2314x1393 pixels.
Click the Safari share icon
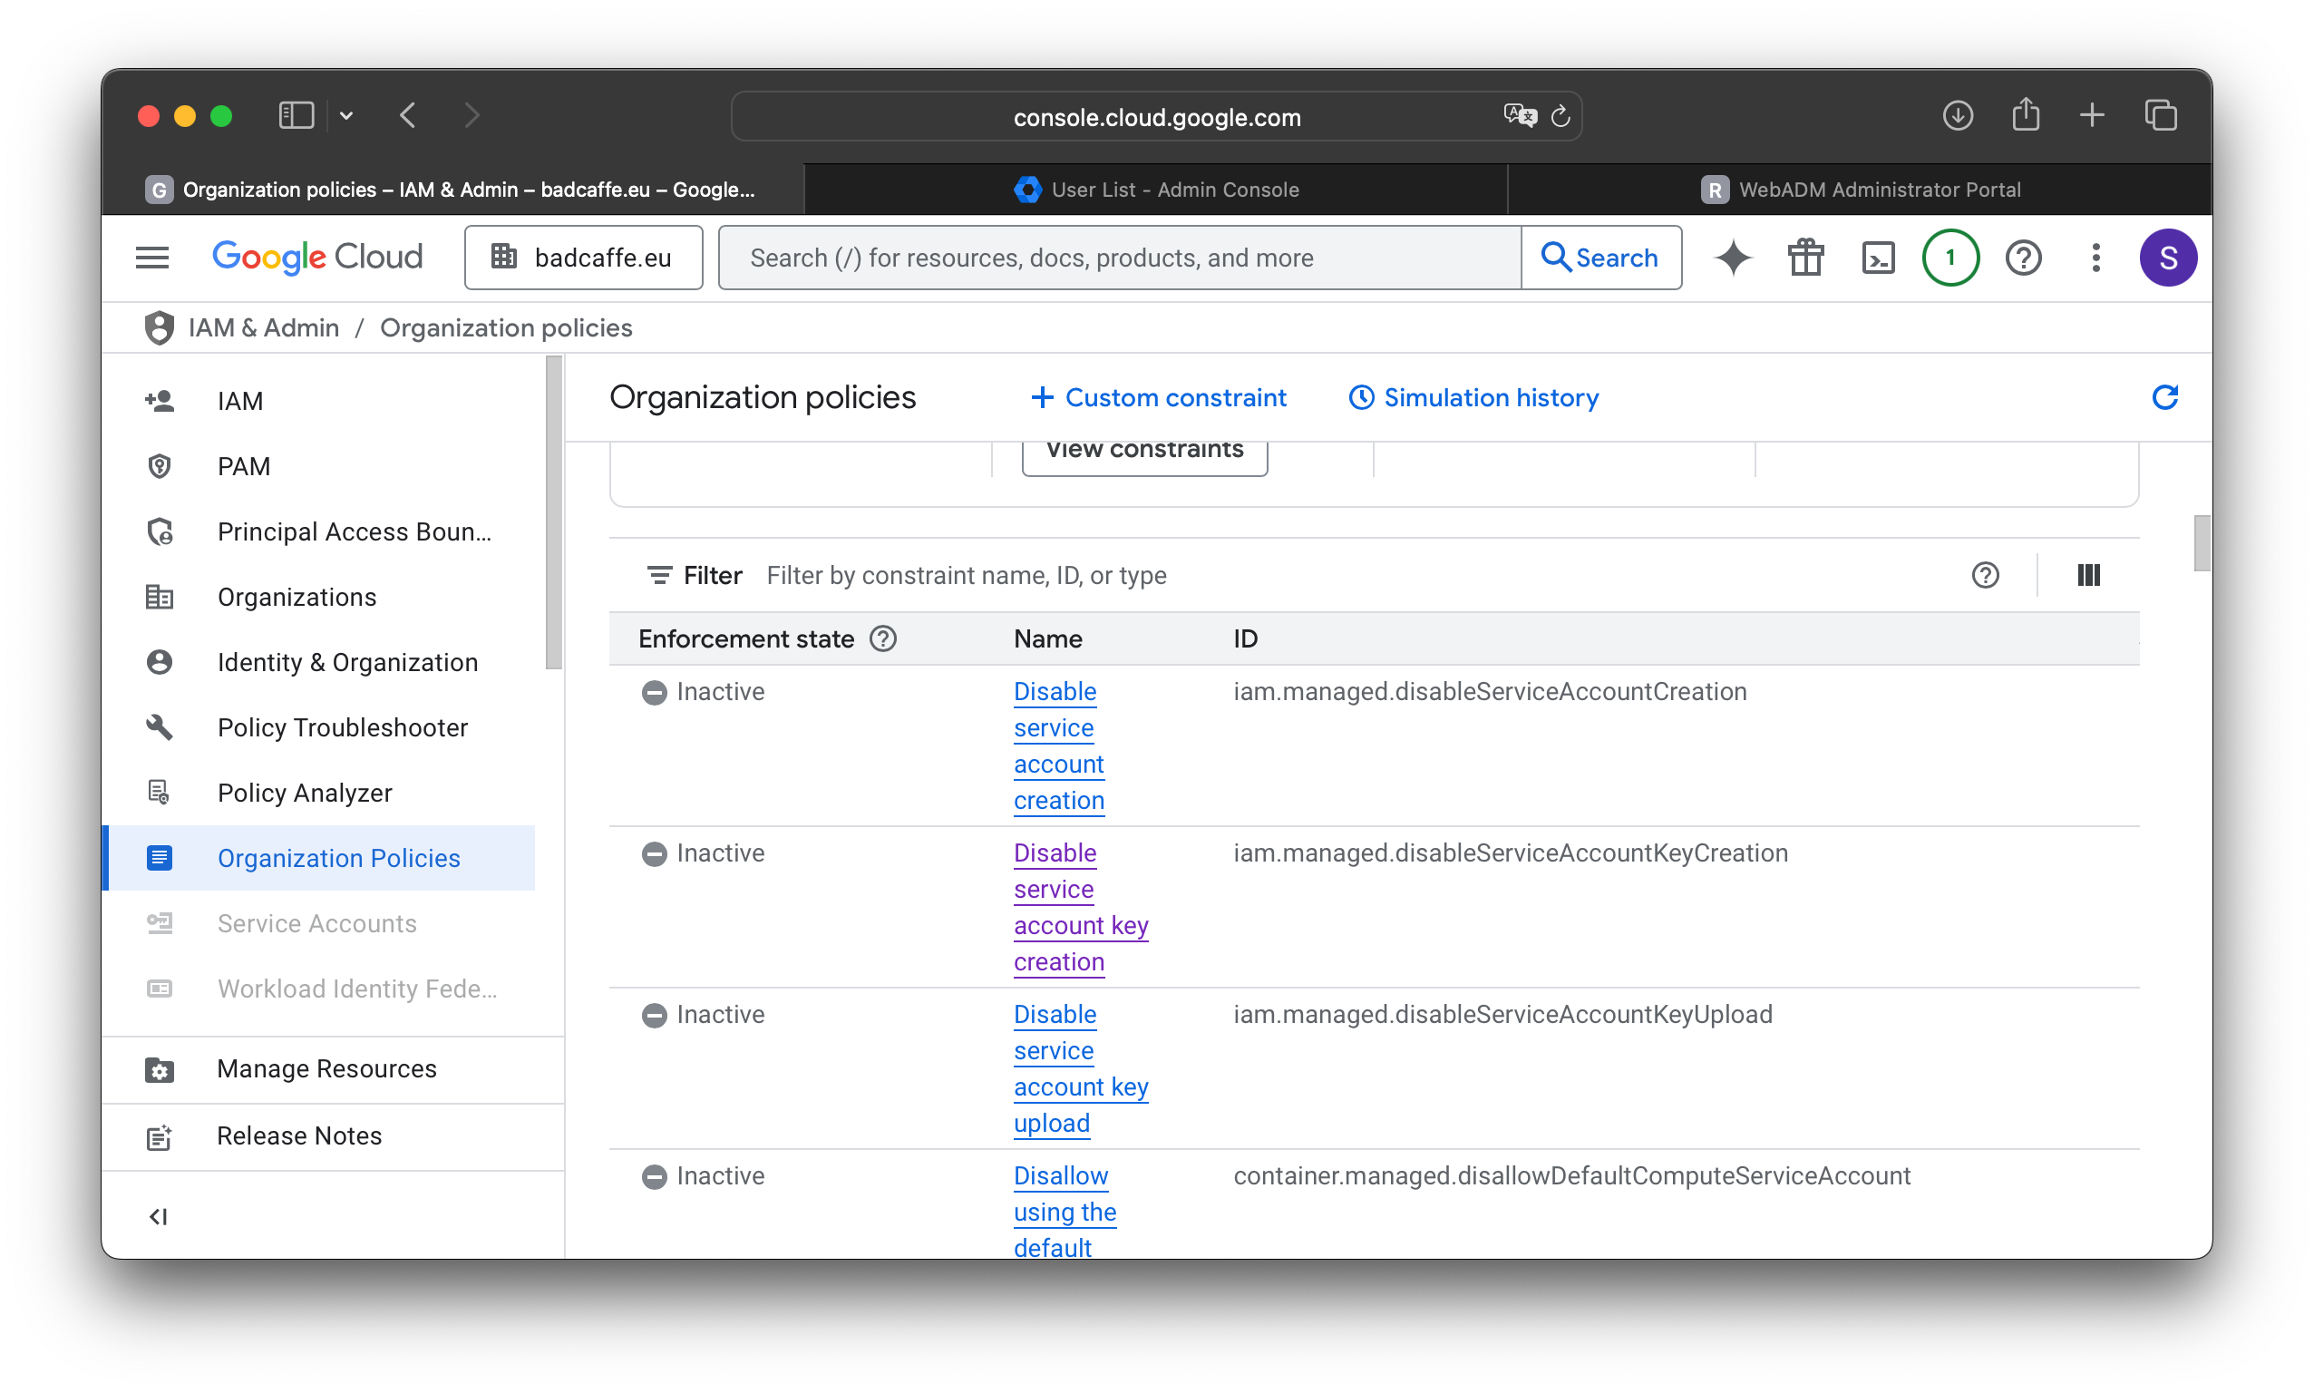(2025, 113)
